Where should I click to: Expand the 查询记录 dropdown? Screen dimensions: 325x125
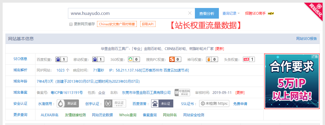tap(231, 13)
